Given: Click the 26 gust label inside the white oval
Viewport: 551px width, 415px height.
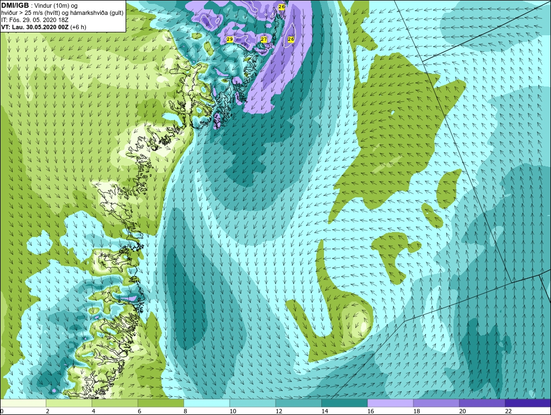Looking at the screenshot, I should click(x=290, y=39).
